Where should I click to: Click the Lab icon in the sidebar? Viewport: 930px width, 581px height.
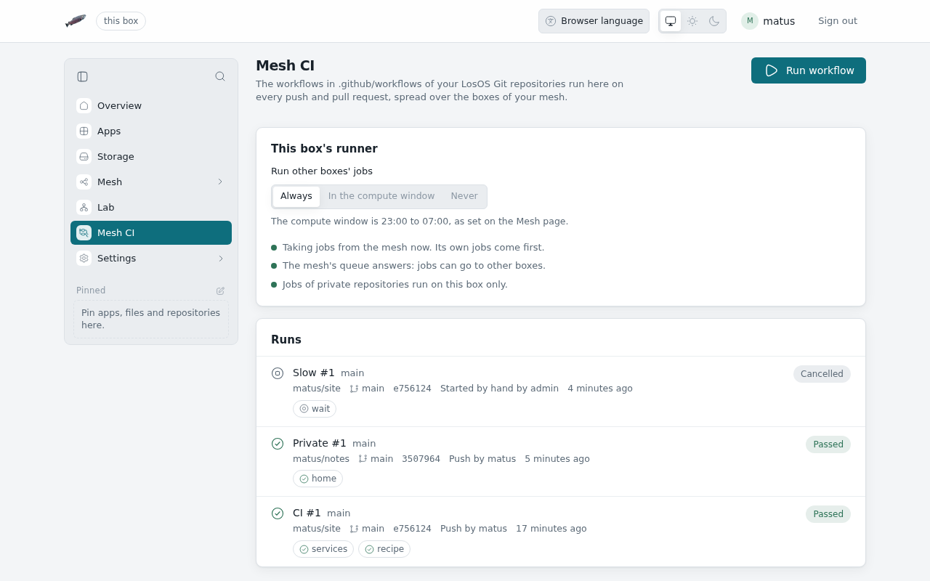pyautogui.click(x=84, y=208)
